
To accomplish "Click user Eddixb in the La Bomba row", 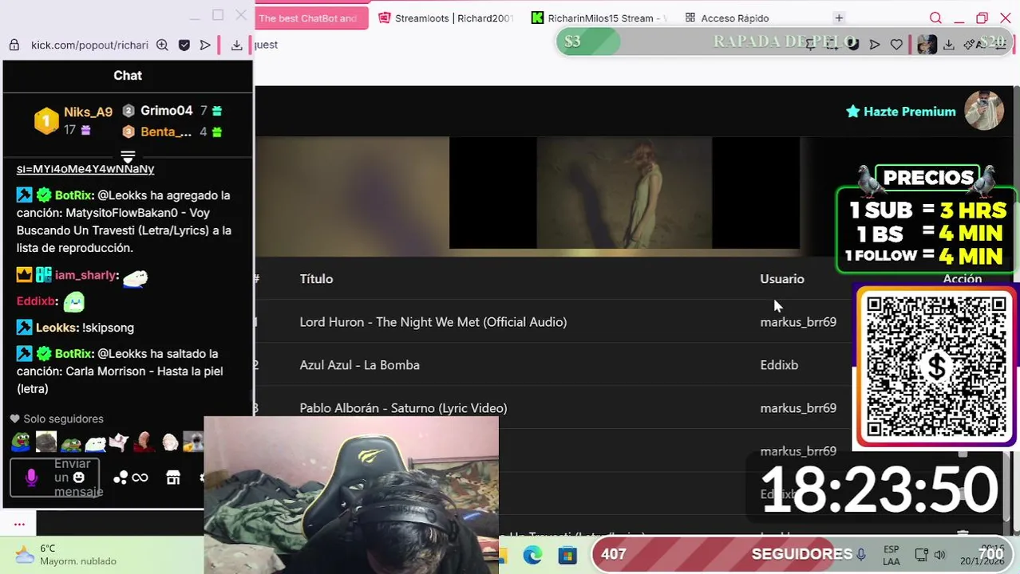I will (779, 365).
